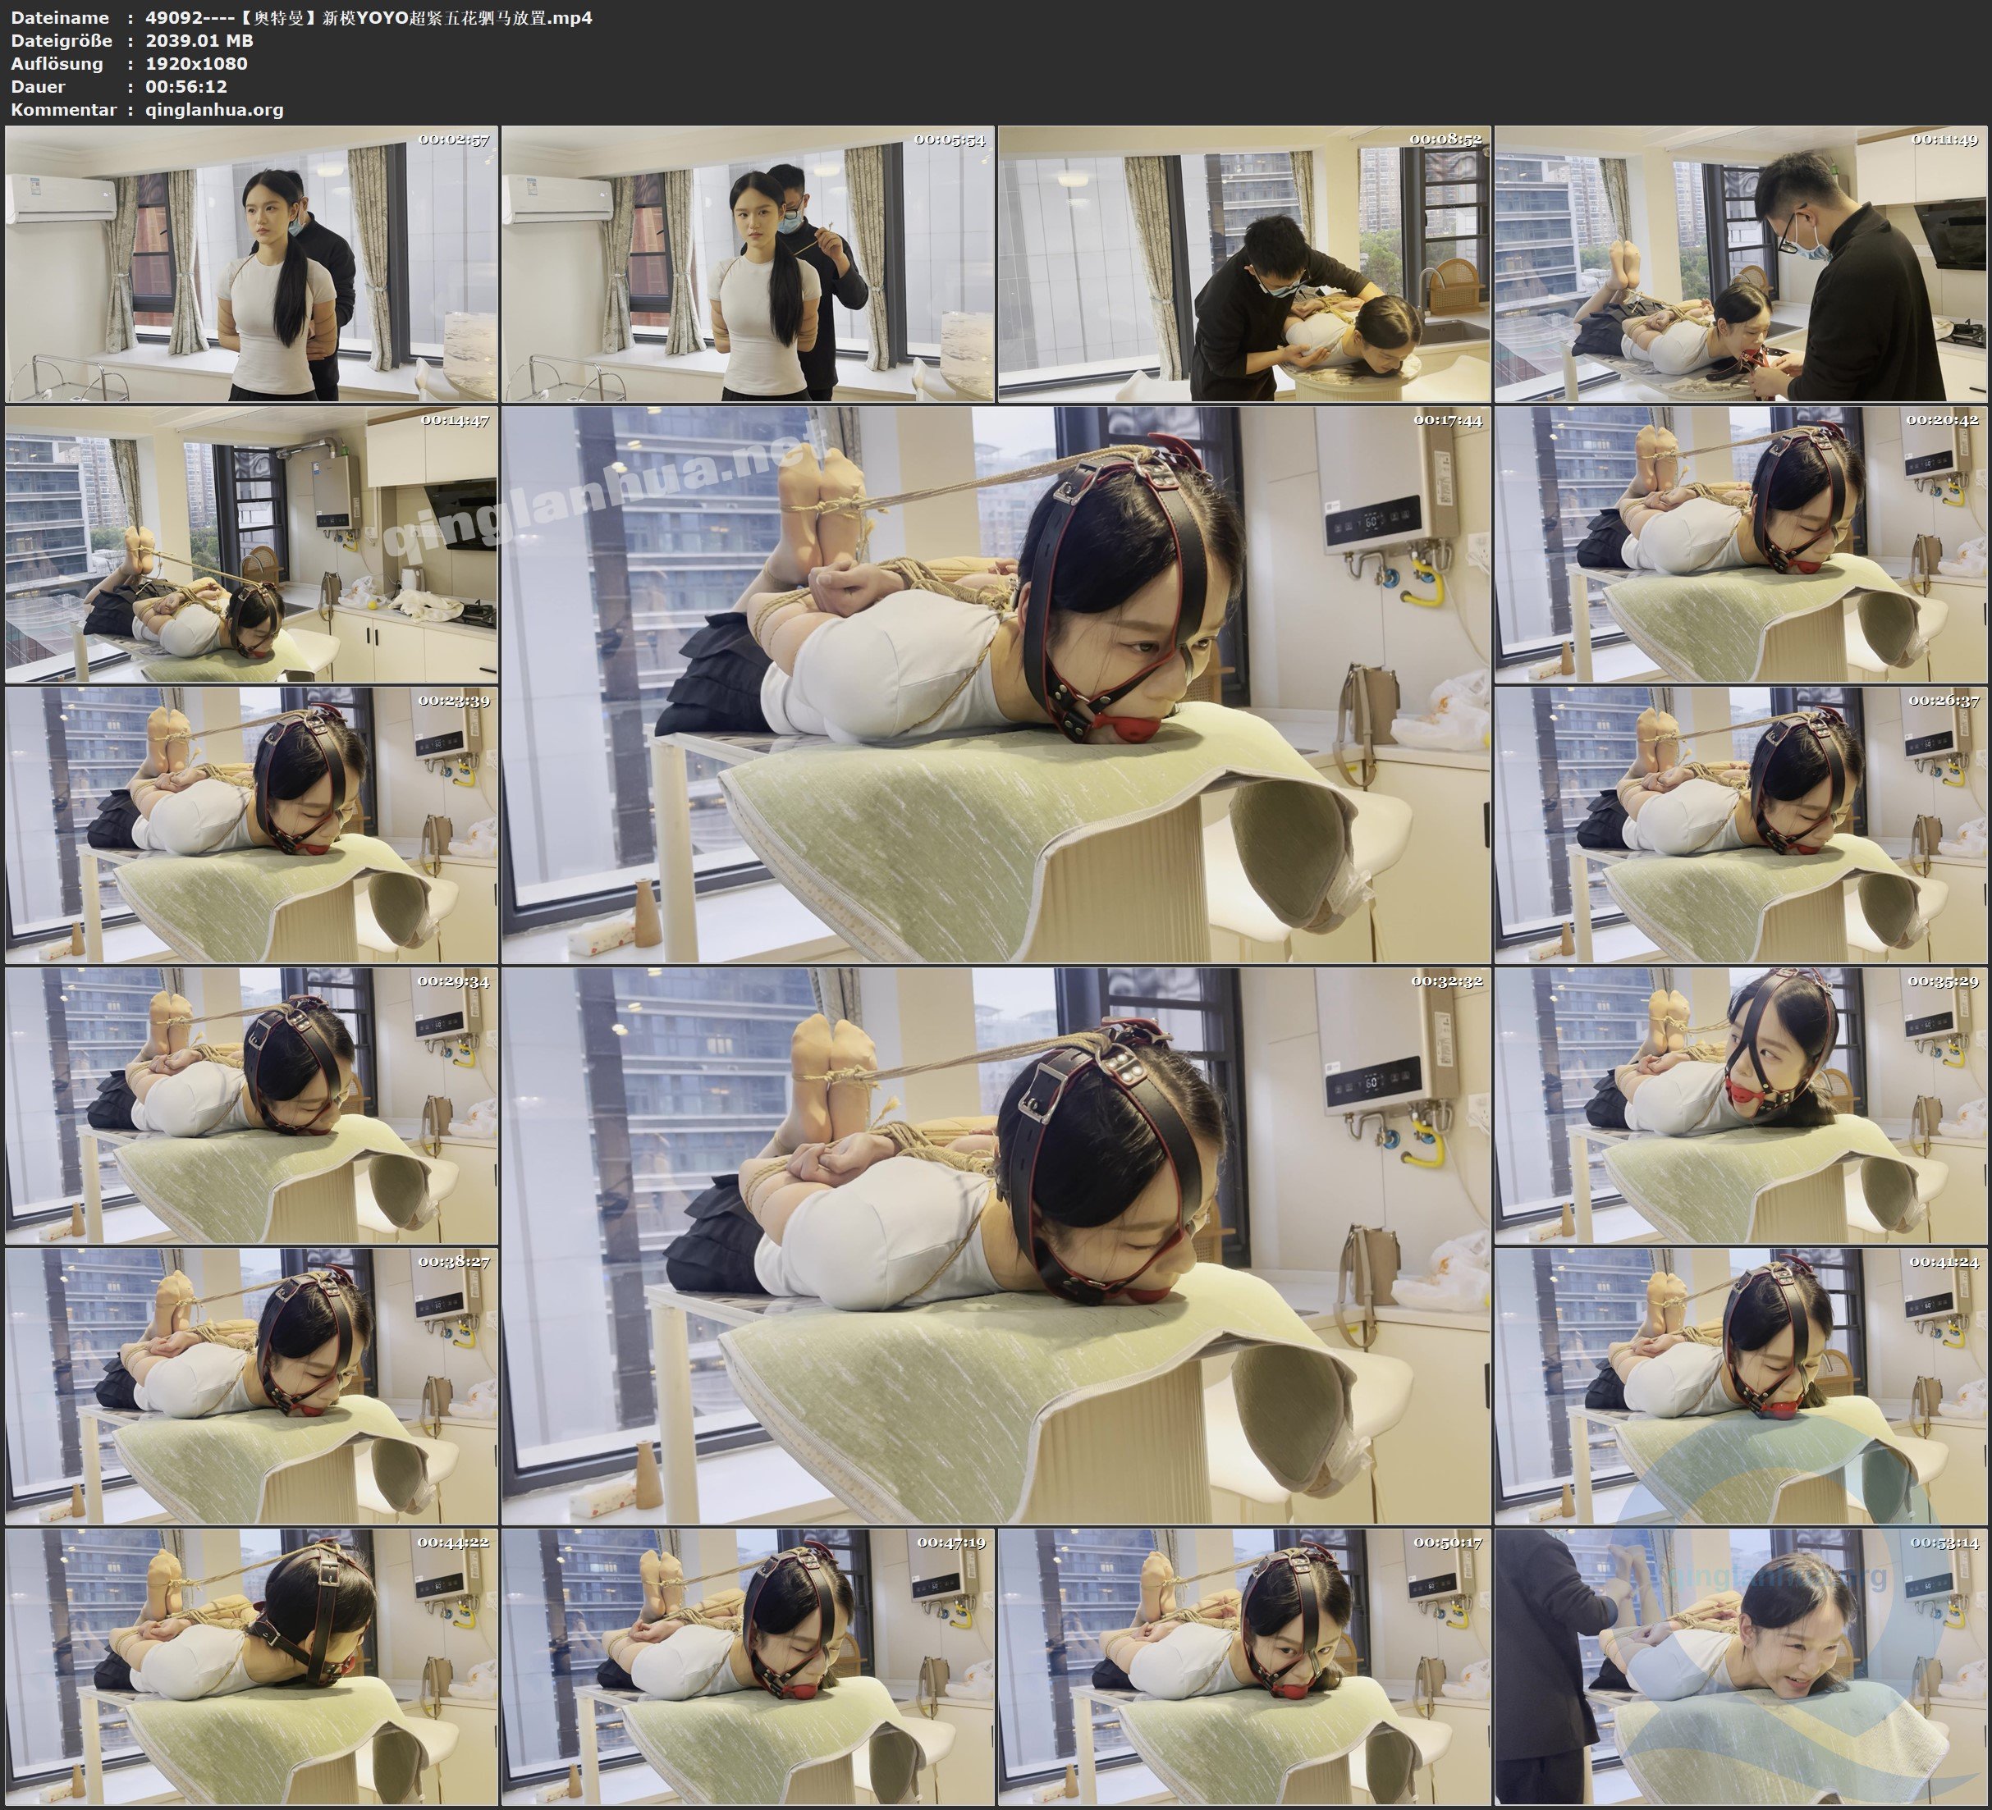Viewport: 1992px width, 1810px height.
Task: Open the thumbnail timestamped 00:47:19
Action: [x=748, y=1666]
